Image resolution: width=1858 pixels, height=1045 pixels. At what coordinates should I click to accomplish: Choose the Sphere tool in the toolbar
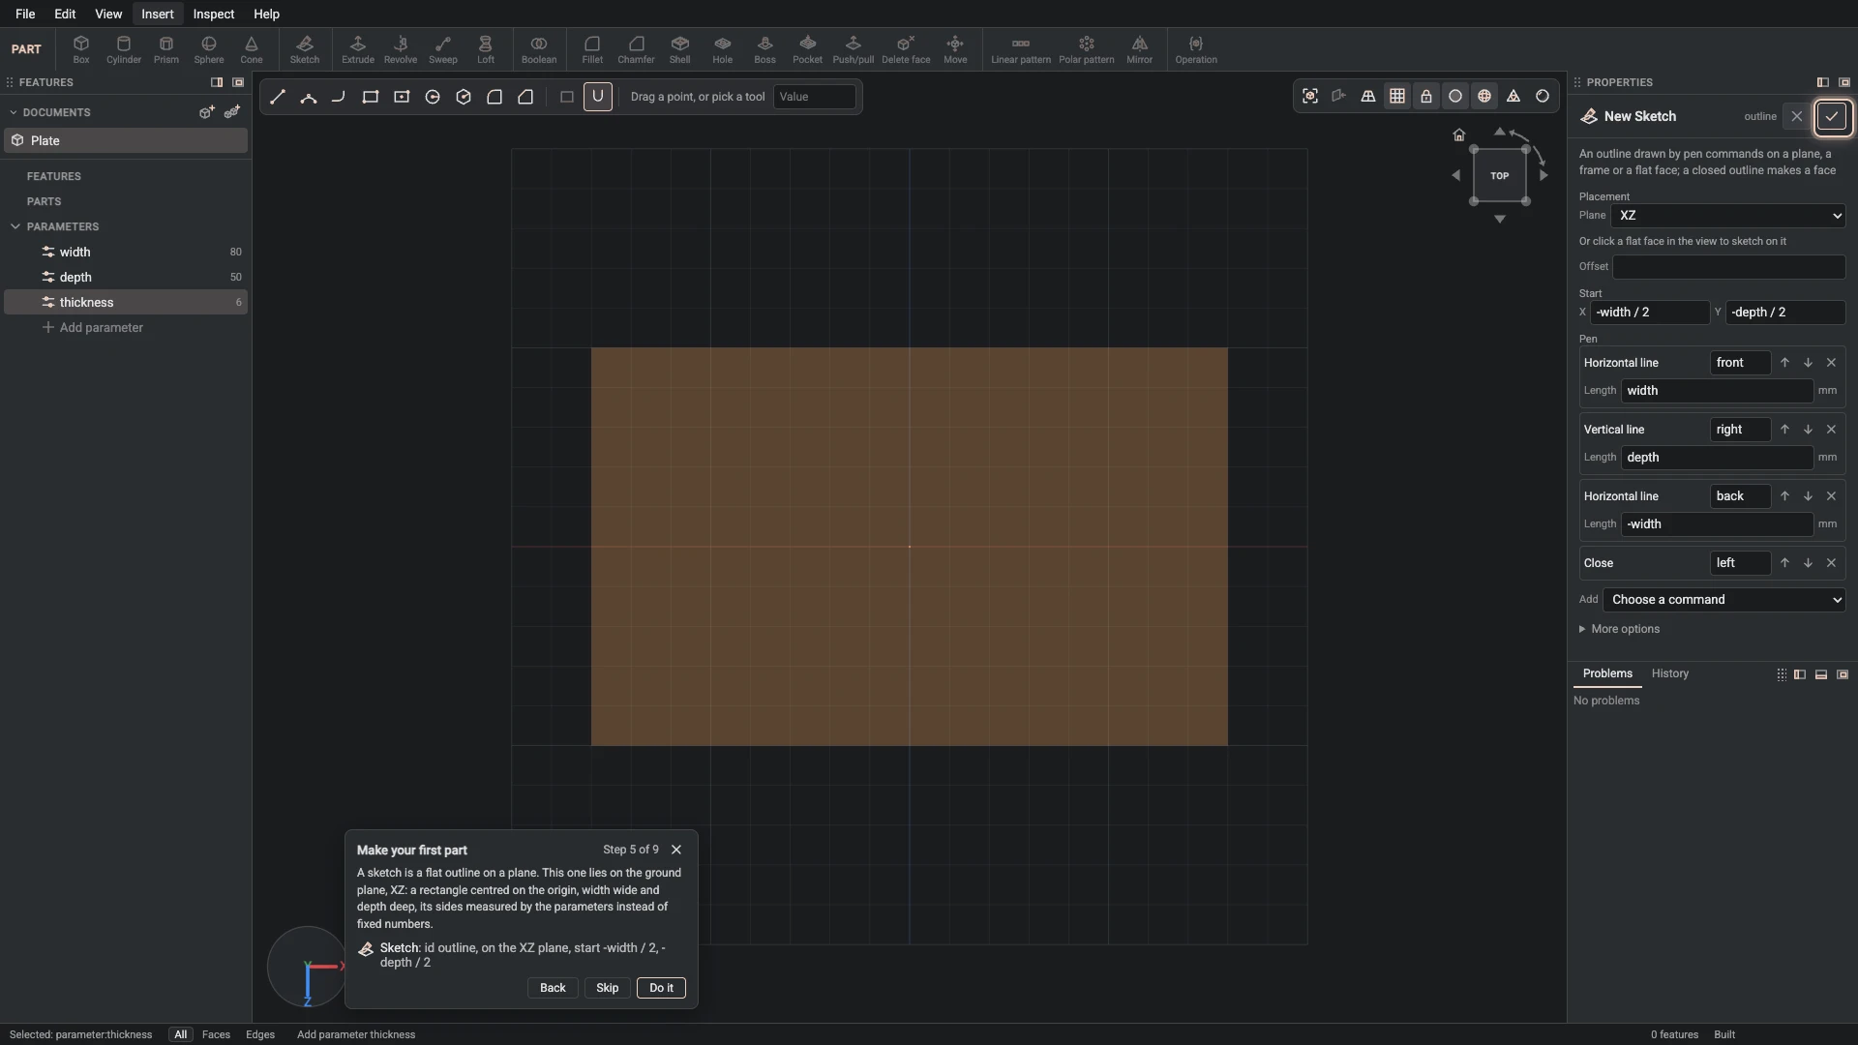tap(209, 49)
